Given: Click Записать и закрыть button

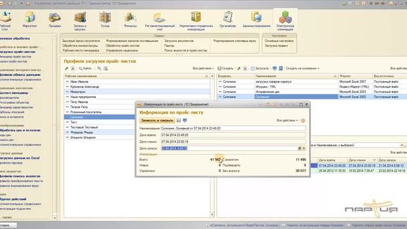Looking at the screenshot, I should pos(157,120).
